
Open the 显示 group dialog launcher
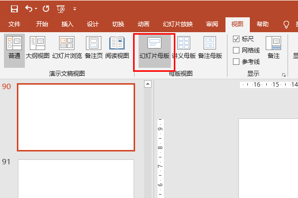coord(284,75)
